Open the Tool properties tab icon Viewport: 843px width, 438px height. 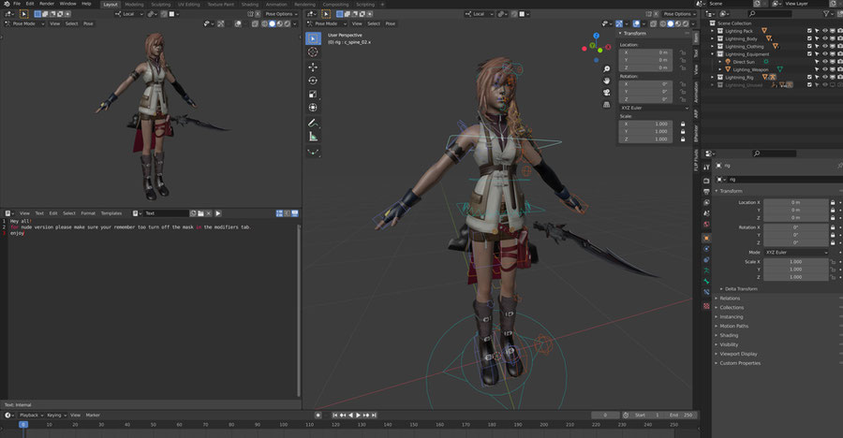click(706, 168)
